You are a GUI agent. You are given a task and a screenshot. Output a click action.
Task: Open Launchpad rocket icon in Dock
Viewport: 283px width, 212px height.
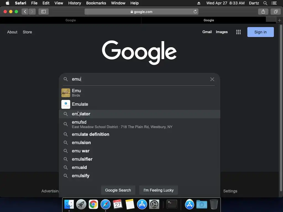(81, 205)
